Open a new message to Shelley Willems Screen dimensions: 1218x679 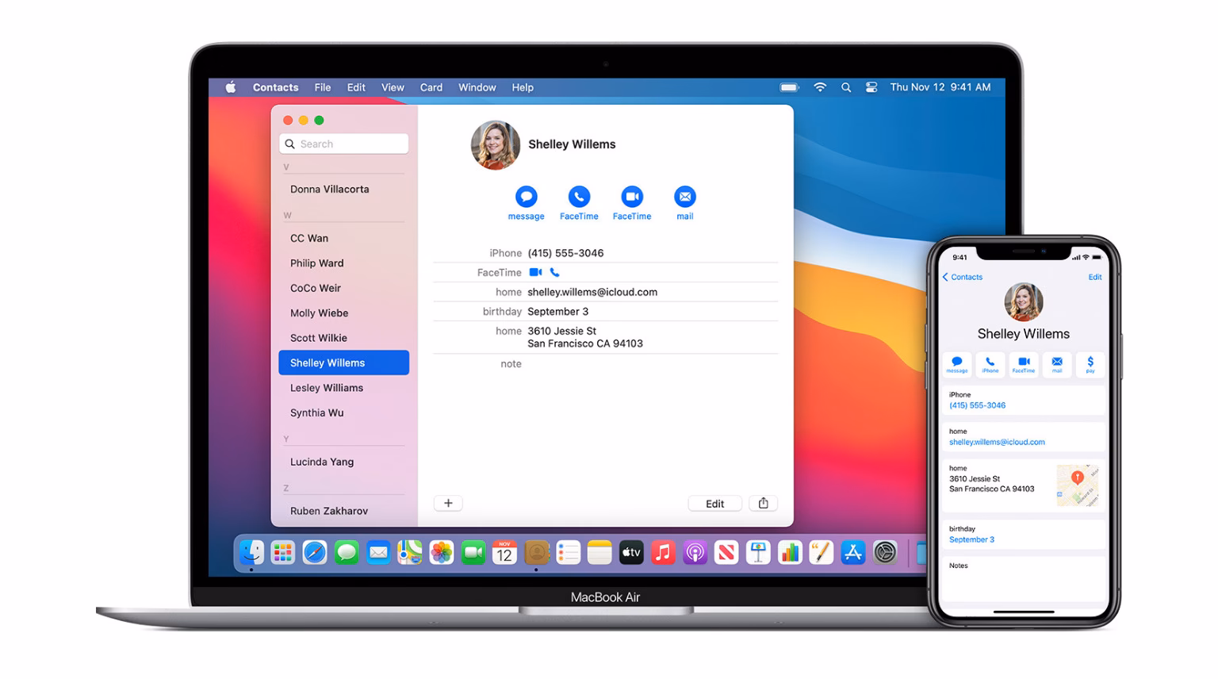[x=526, y=198]
